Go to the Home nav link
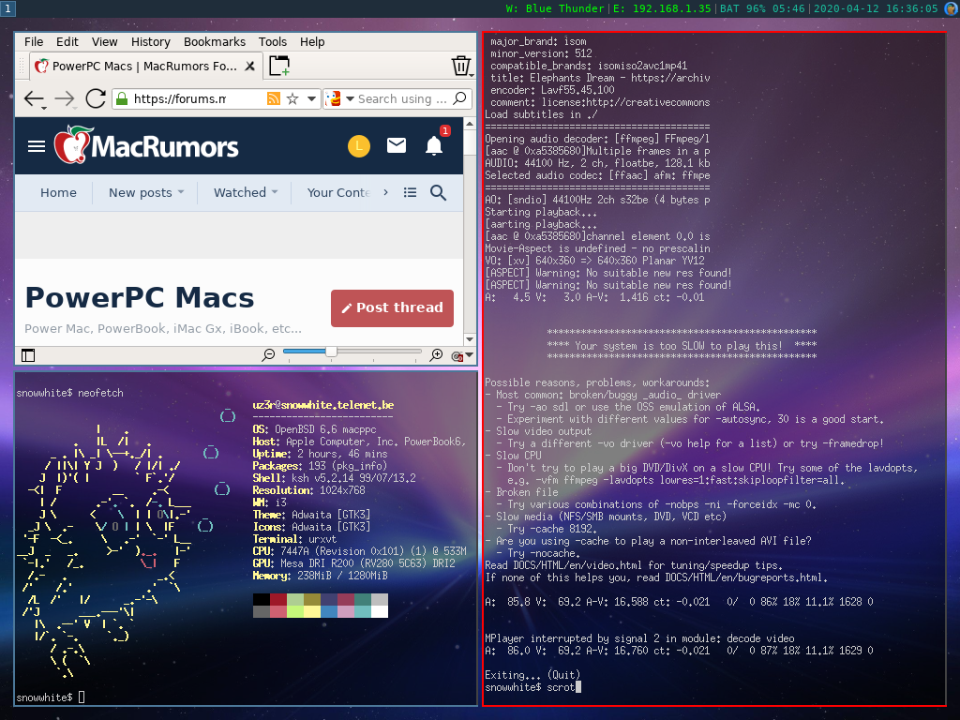 59,192
